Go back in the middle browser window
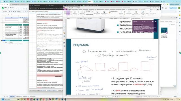This screenshot has width=181, height=101. tap(31, 9)
